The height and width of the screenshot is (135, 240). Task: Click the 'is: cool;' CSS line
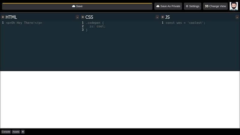(97, 26)
